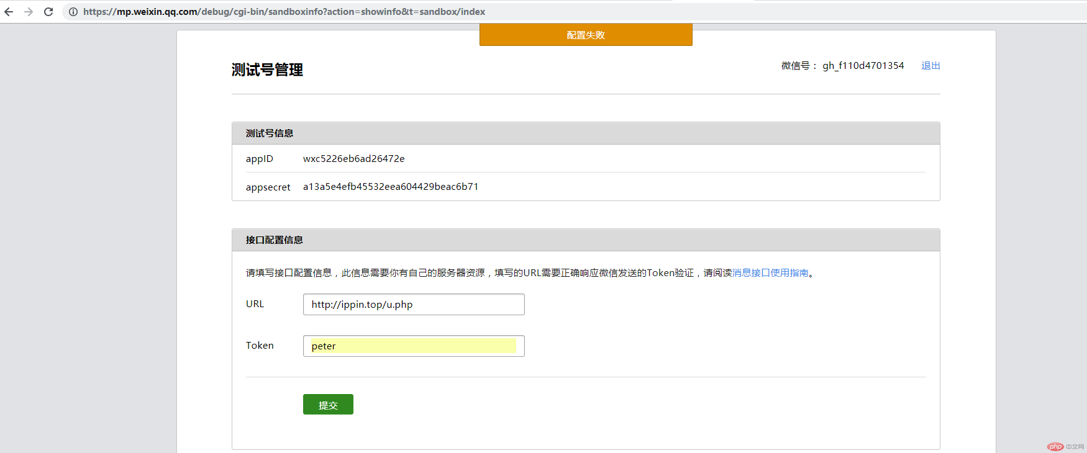Click the 微信号： label text
This screenshot has height=453, width=1087.
(799, 66)
